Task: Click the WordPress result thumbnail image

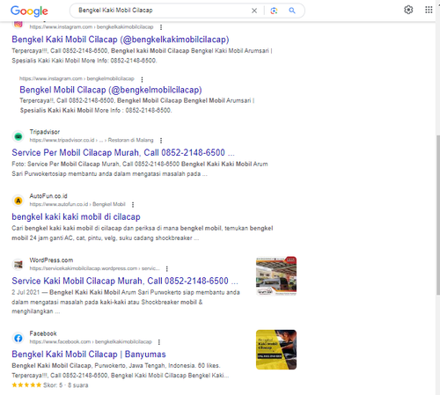Action: pos(276,276)
